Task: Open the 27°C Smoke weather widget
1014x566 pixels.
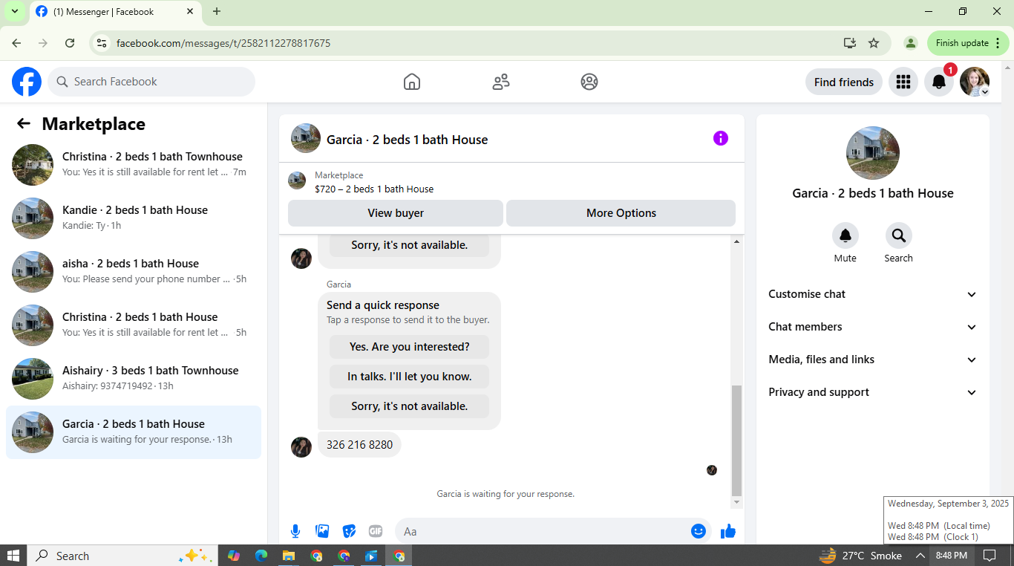Action: coord(861,556)
